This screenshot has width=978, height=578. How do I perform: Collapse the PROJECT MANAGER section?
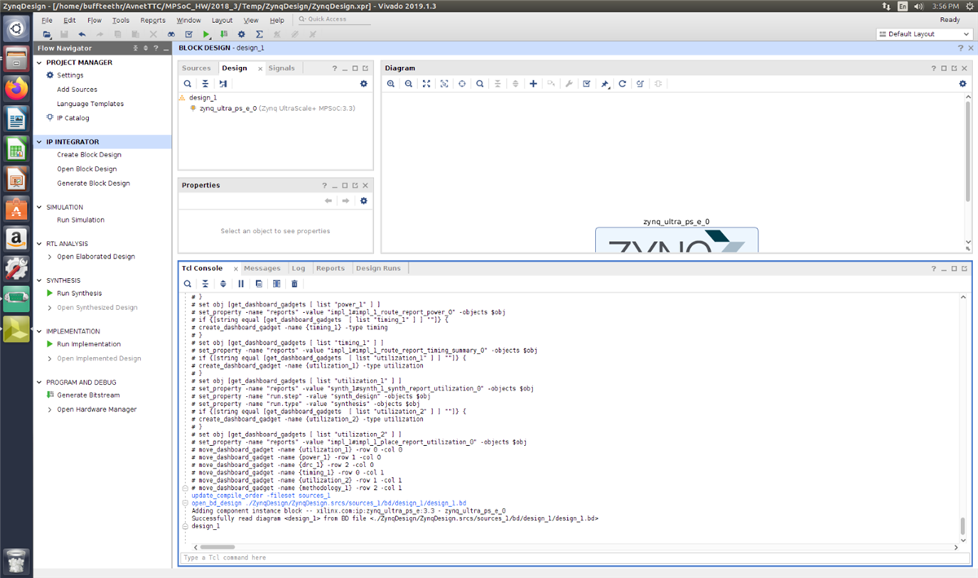coord(40,63)
